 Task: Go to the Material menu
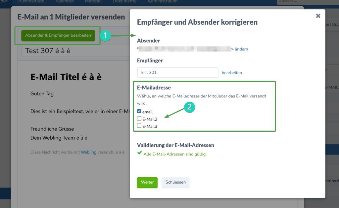93,2
